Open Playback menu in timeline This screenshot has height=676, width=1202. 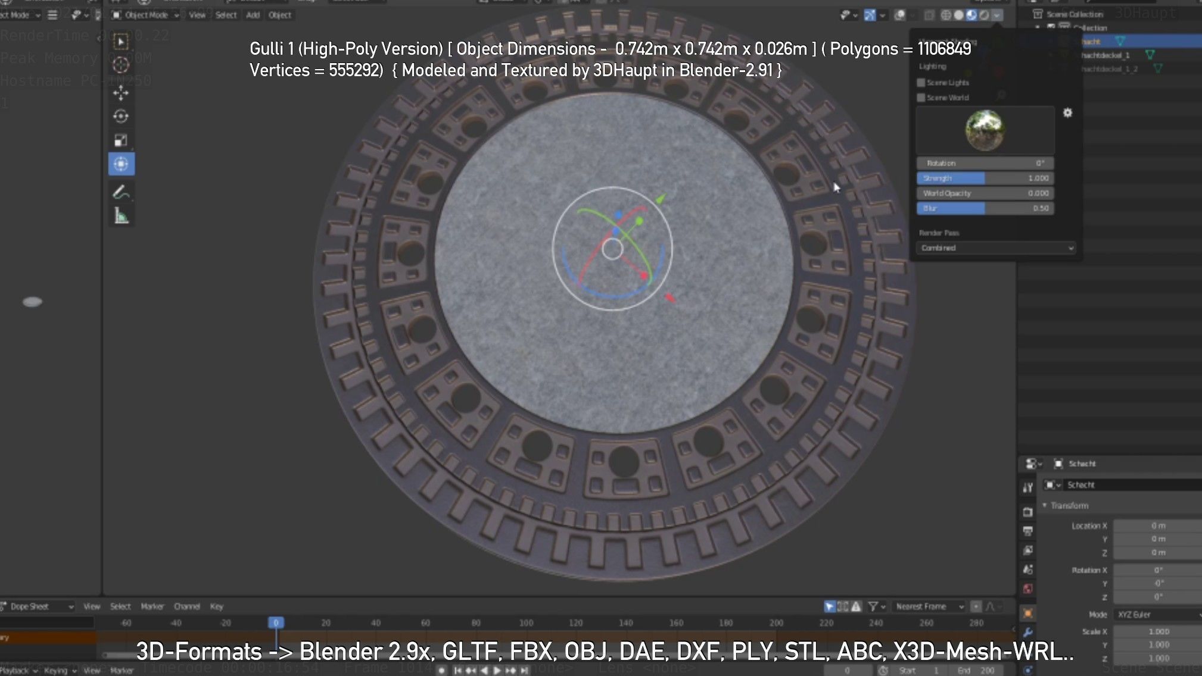[x=18, y=671]
